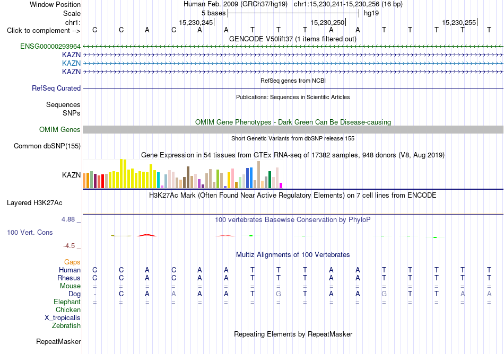
Task: Click the GTEx Gene Expression track title
Action: (x=293, y=155)
